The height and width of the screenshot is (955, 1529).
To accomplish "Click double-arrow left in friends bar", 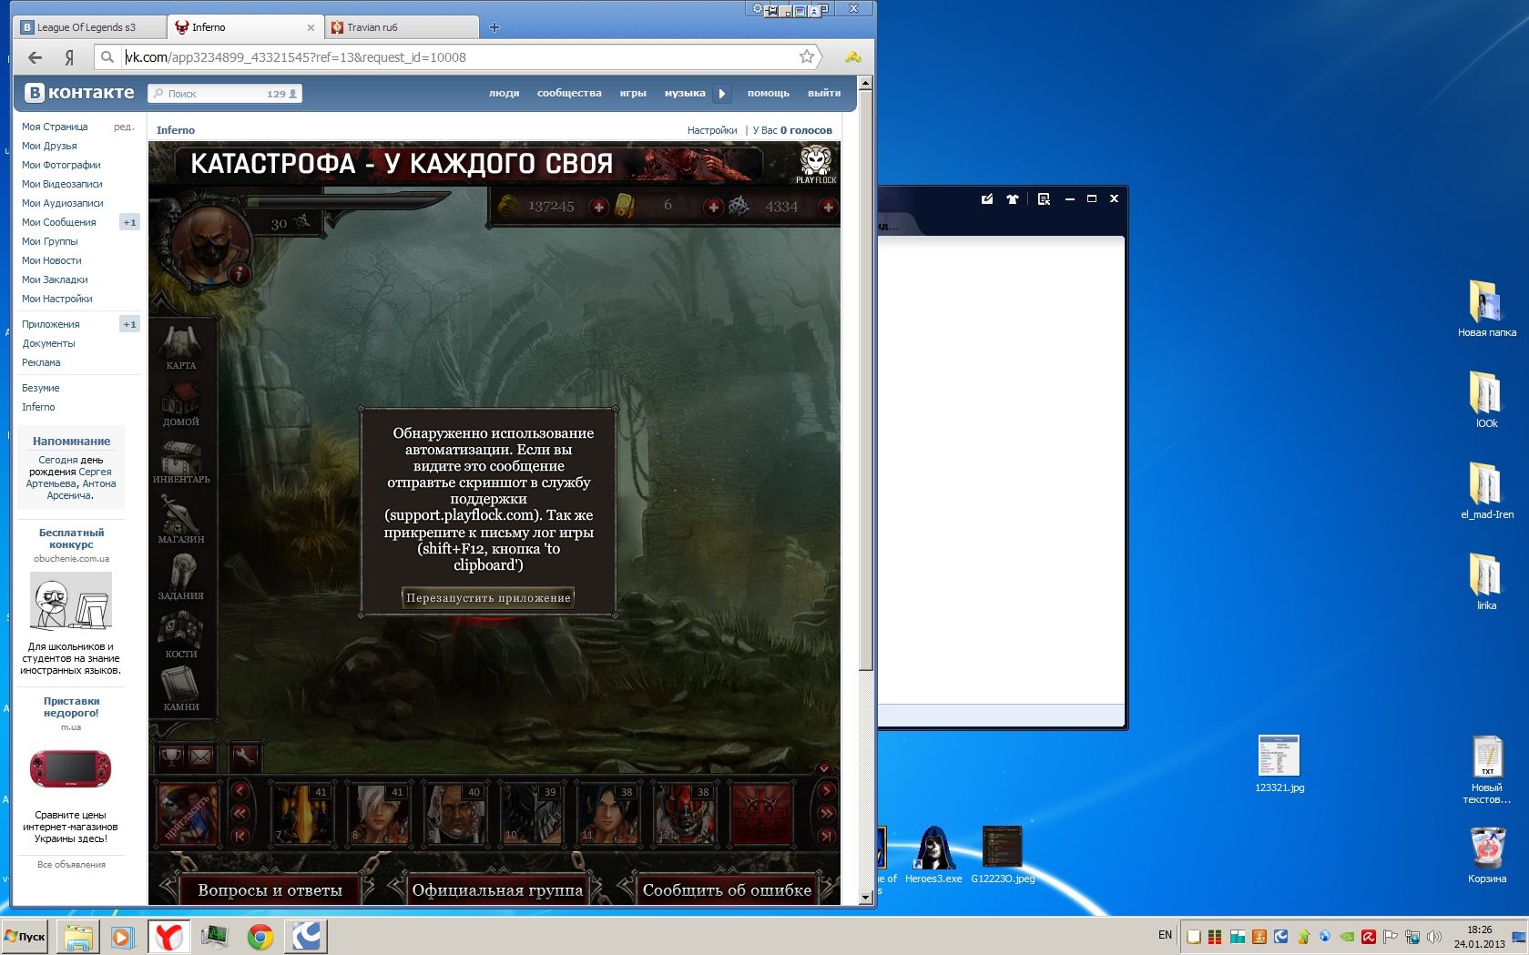I will coord(240,813).
